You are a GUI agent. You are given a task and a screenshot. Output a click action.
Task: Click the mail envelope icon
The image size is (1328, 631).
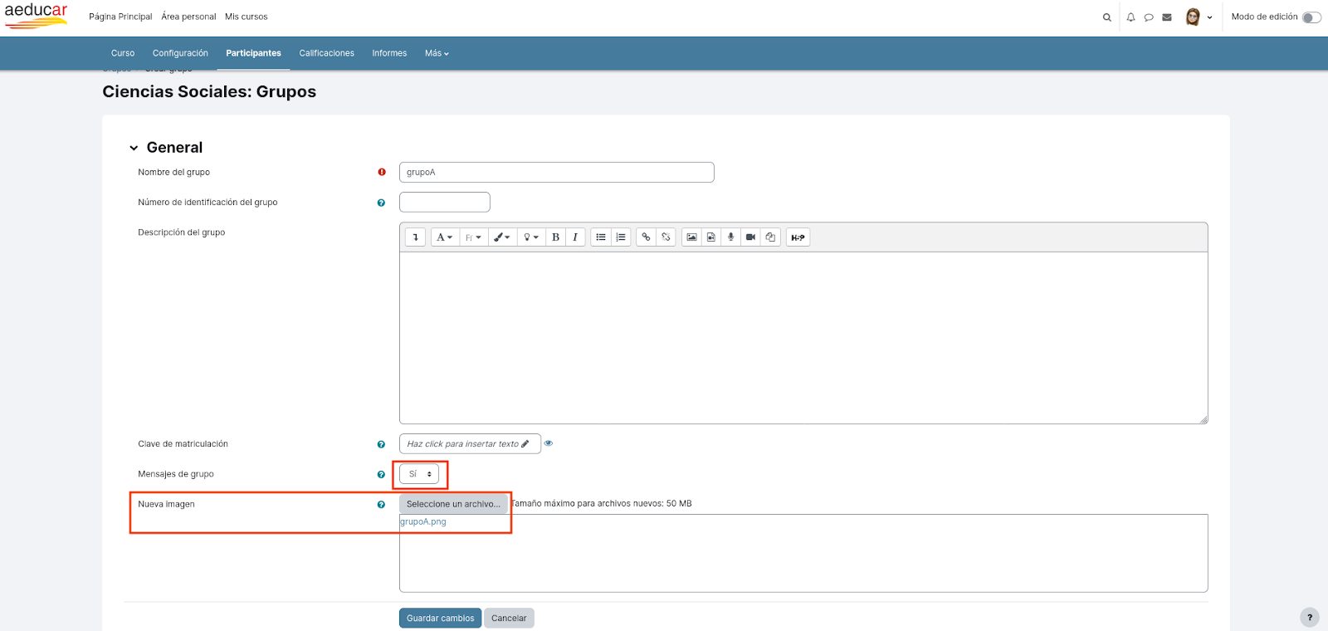tap(1167, 17)
